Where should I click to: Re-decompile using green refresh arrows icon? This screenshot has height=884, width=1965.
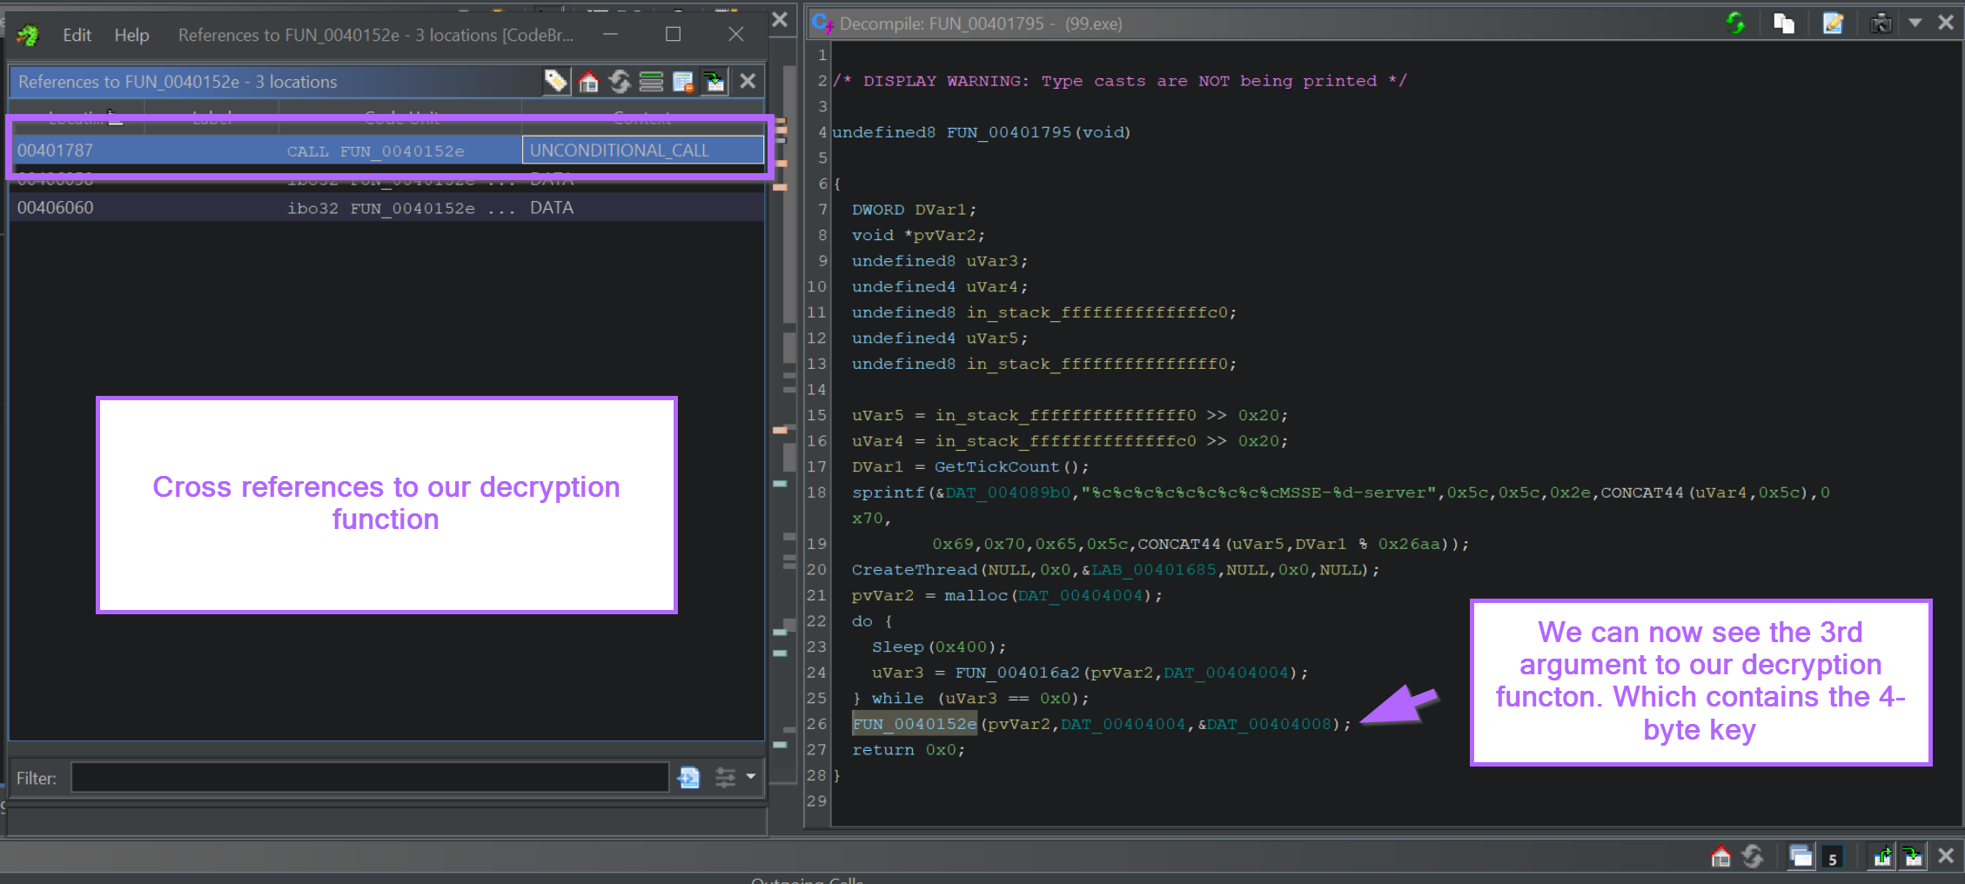(1735, 23)
